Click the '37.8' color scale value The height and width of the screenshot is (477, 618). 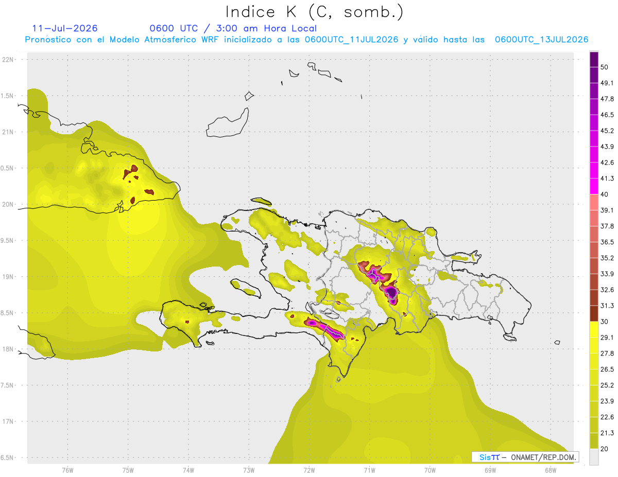(x=607, y=226)
